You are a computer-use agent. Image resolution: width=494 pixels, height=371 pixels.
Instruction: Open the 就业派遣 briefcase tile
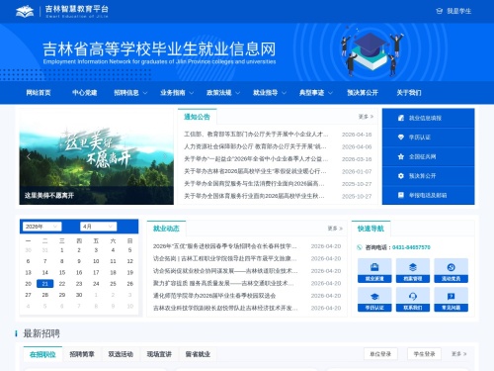[x=374, y=270]
